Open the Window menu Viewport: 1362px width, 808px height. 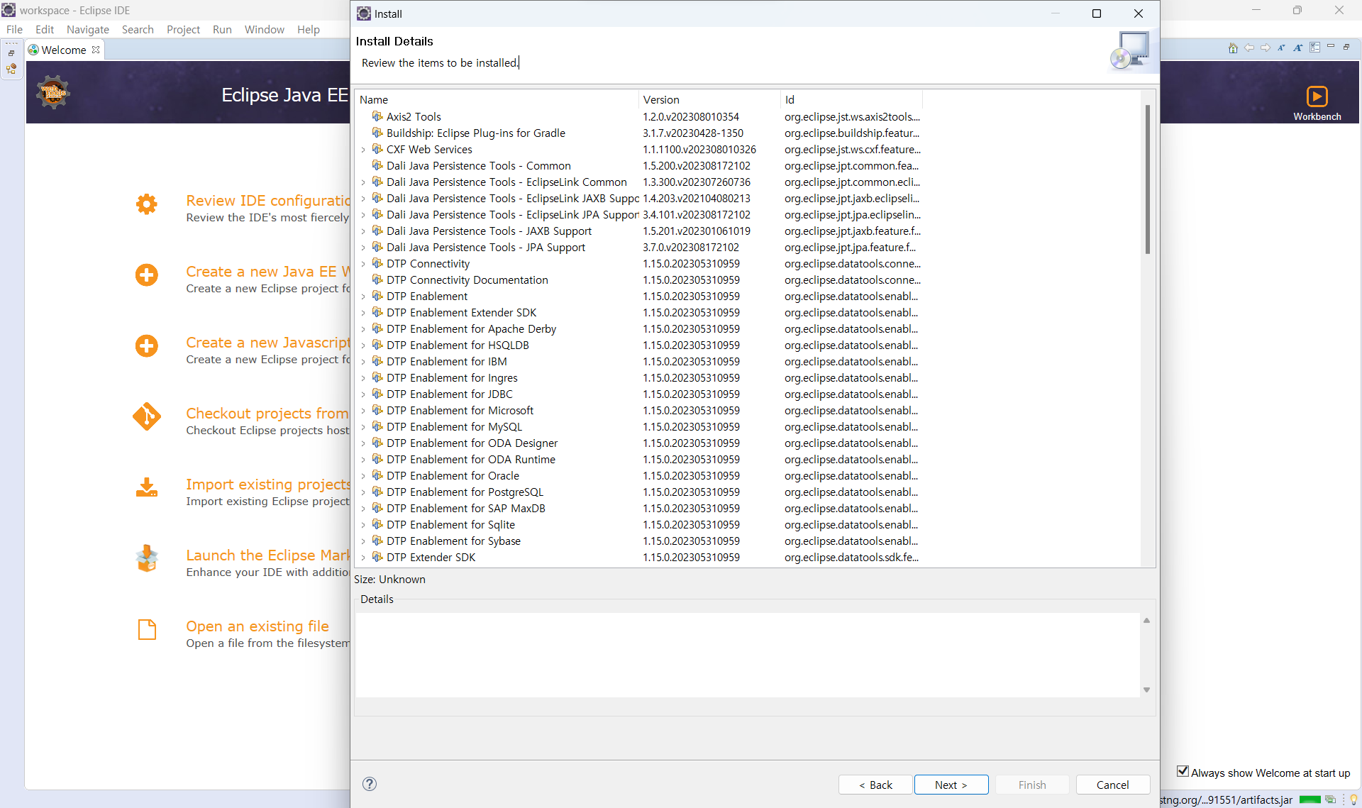[264, 29]
